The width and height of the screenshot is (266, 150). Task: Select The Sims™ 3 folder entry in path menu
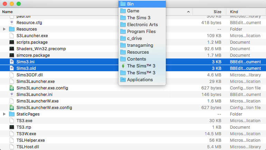142,73
